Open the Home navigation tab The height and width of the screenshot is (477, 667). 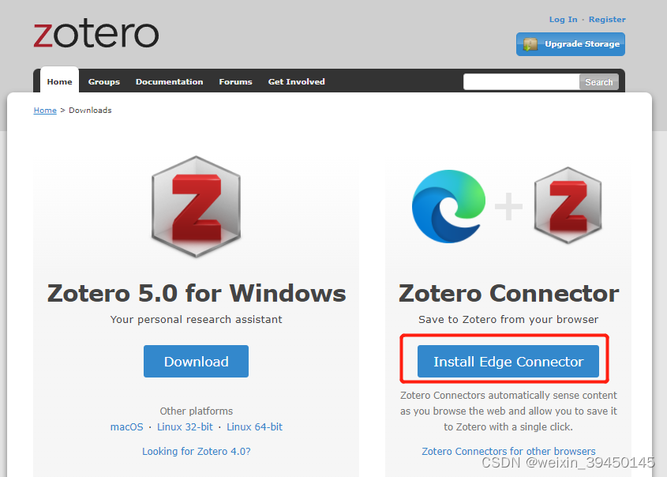(59, 81)
